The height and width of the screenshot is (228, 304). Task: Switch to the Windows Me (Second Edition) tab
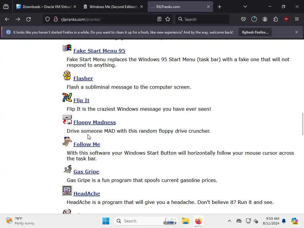113,7
